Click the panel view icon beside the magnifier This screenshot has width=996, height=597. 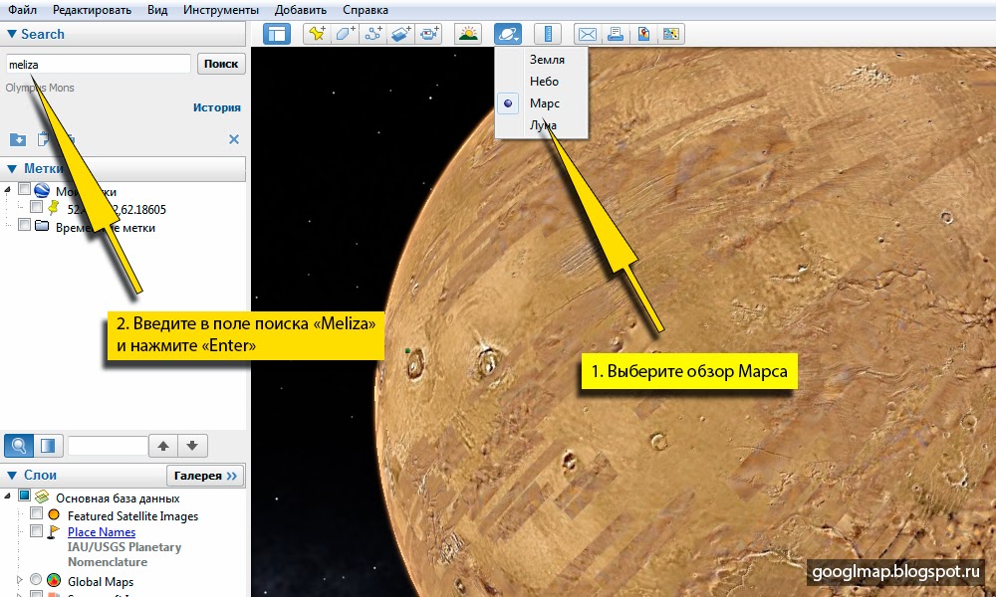[x=48, y=446]
